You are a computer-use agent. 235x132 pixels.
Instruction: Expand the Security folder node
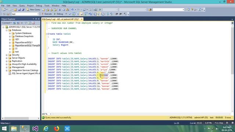[x=7, y=55]
